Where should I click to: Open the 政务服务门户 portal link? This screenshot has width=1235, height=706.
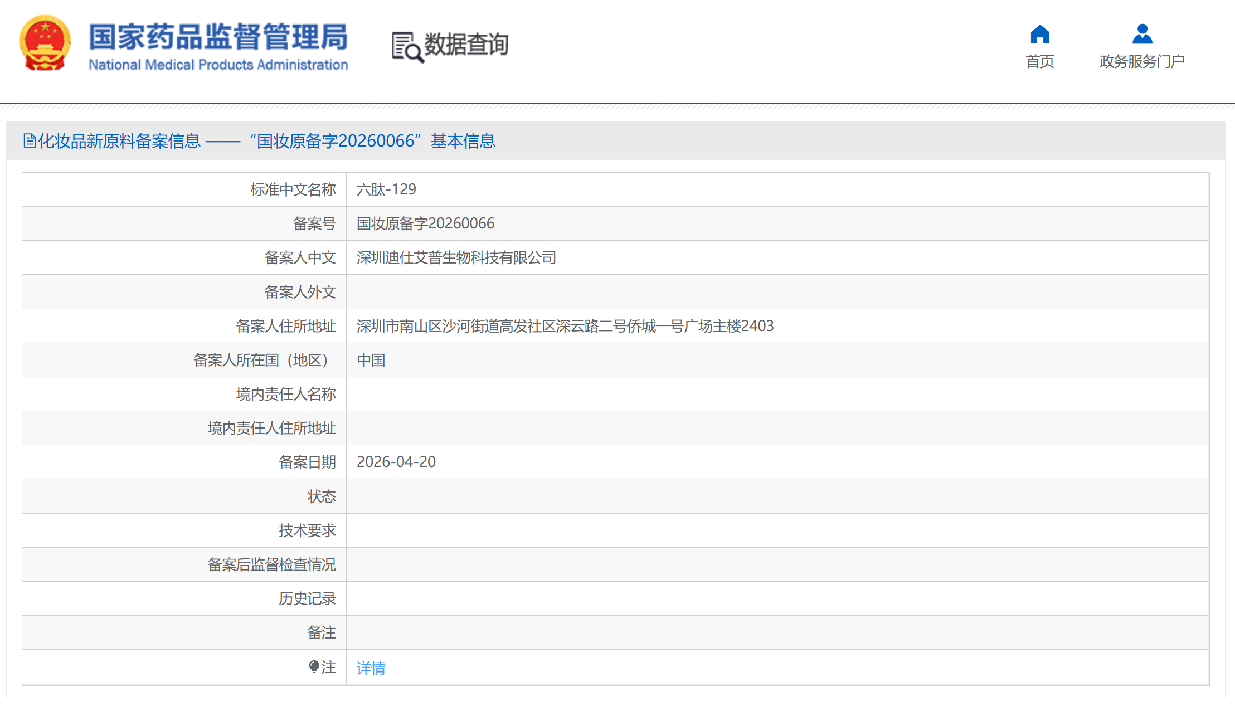point(1142,61)
